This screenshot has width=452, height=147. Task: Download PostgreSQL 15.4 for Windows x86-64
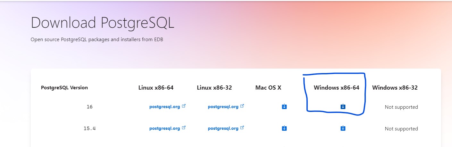(x=343, y=128)
